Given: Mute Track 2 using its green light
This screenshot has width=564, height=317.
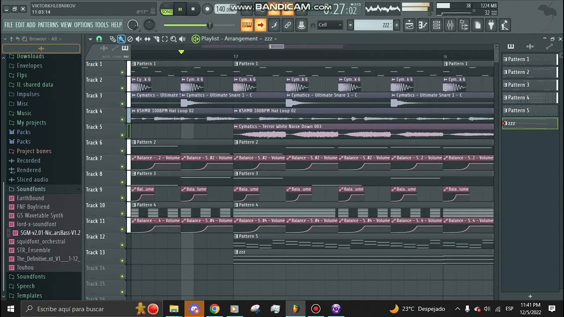Looking at the screenshot, I should pyautogui.click(x=122, y=88).
